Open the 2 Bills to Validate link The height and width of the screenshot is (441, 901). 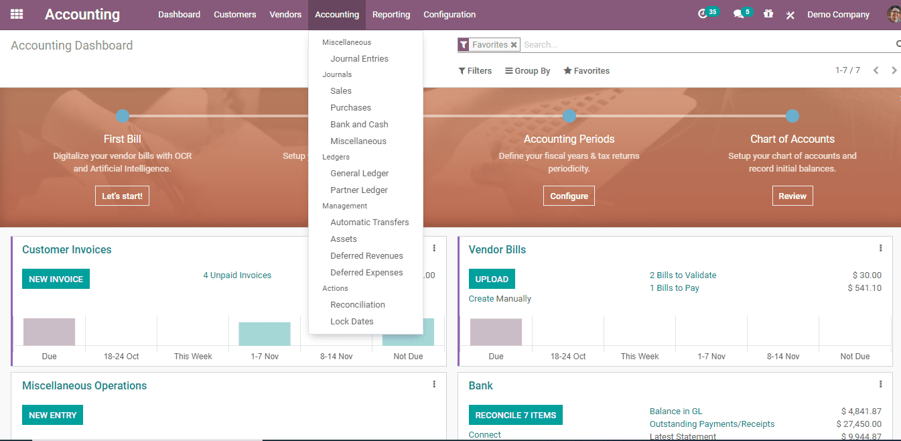(x=683, y=275)
